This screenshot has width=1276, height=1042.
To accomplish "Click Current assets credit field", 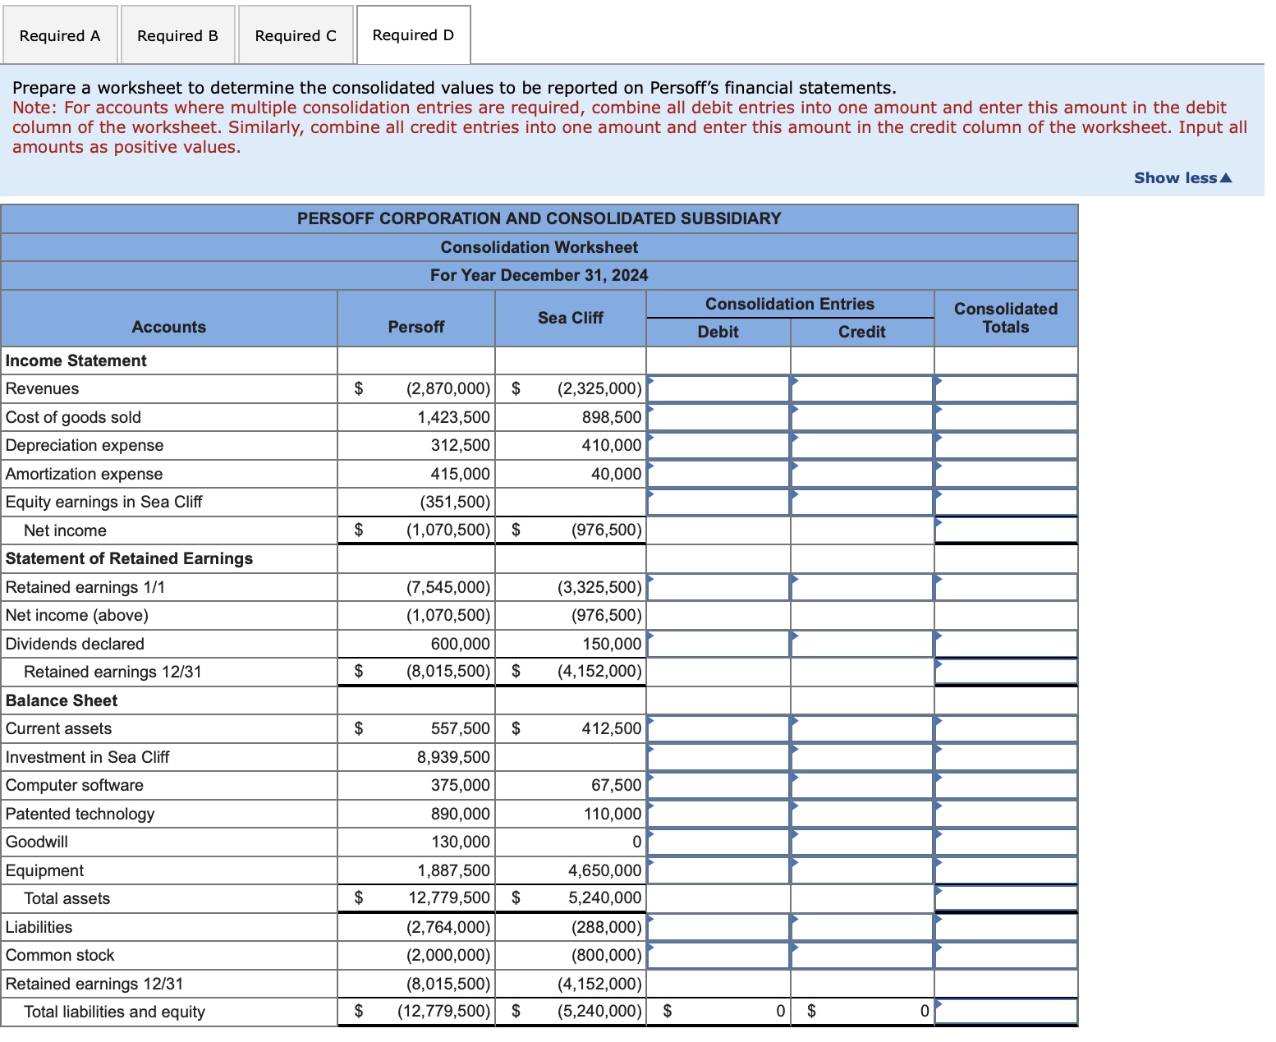I will click(x=862, y=728).
